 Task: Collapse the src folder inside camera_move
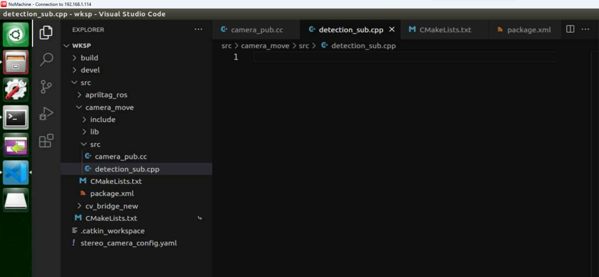(x=136, y=144)
